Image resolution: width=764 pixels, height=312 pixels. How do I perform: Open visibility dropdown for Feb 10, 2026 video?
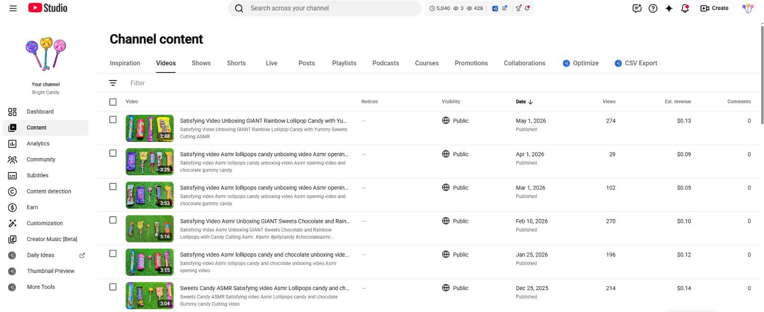(456, 221)
